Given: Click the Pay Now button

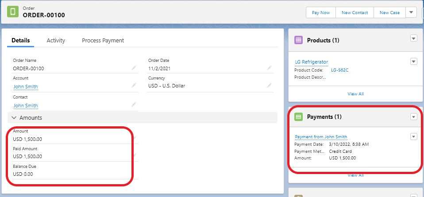Looking at the screenshot, I should [321, 13].
